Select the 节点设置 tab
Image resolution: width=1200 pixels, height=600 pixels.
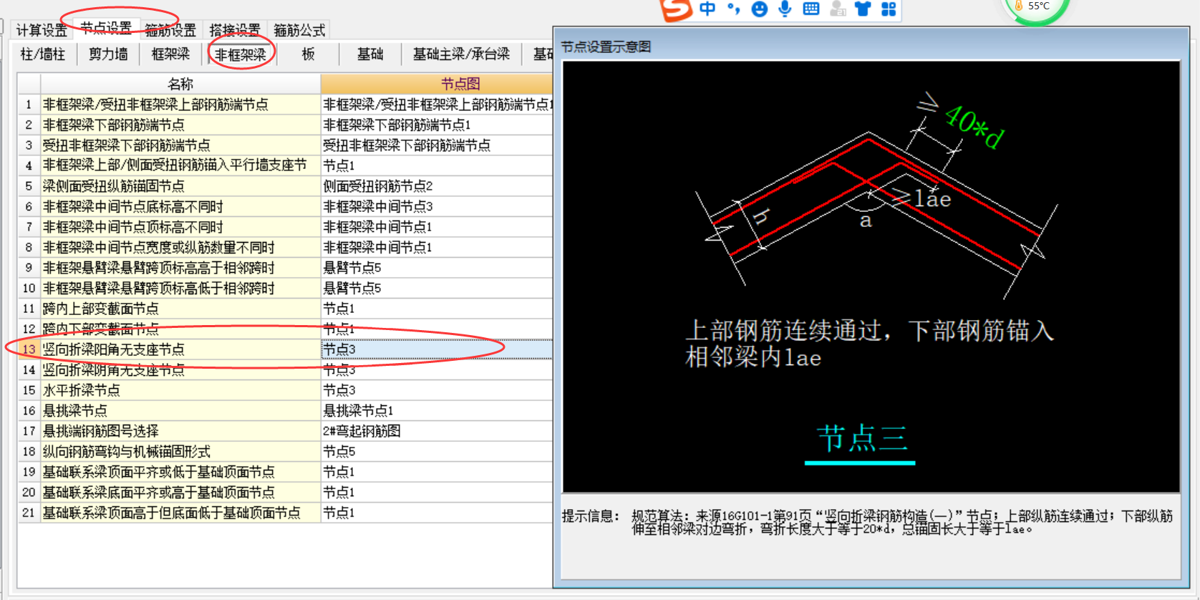(106, 28)
